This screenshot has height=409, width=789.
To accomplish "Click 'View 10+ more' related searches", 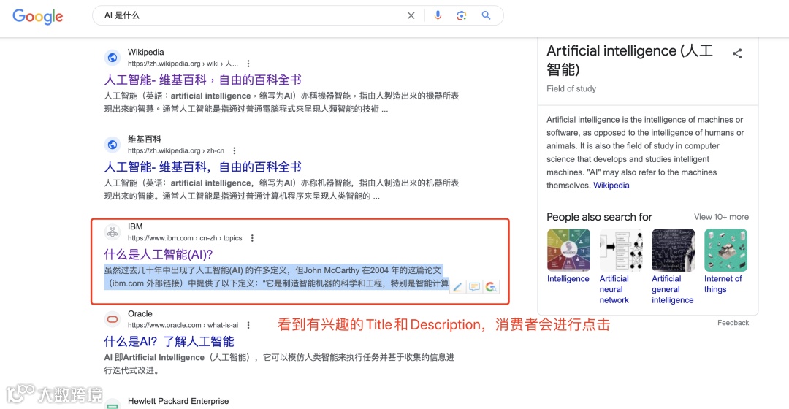I will [721, 217].
